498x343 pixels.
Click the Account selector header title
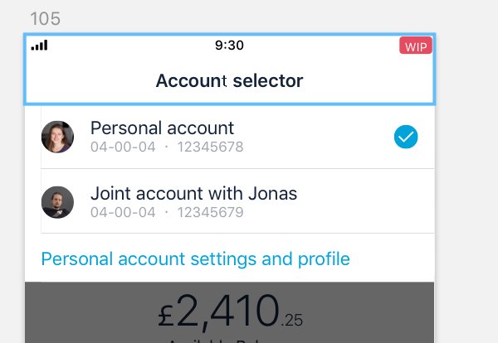pyautogui.click(x=229, y=81)
